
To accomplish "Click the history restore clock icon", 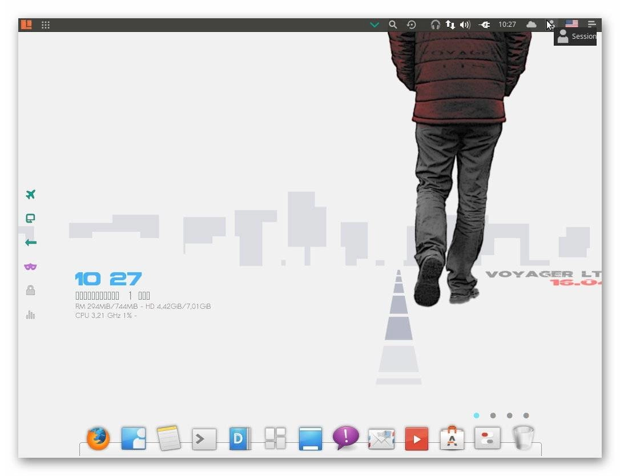I will (411, 25).
